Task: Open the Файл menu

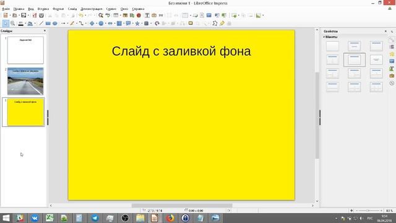Action: (6, 9)
